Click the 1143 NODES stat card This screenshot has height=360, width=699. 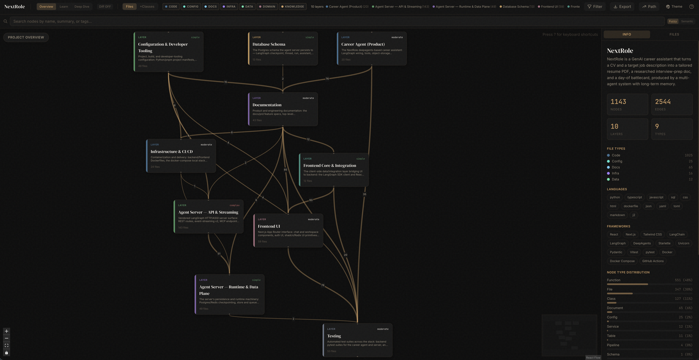point(628,104)
